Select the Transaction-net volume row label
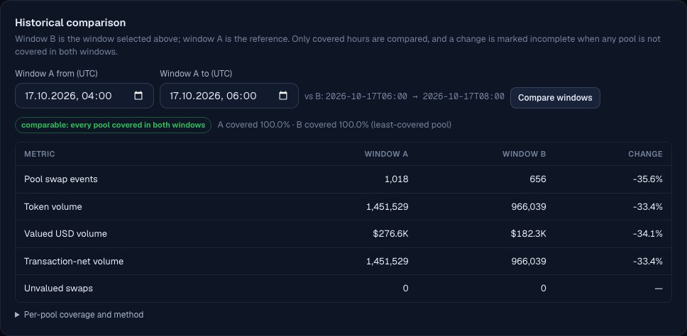 point(74,261)
